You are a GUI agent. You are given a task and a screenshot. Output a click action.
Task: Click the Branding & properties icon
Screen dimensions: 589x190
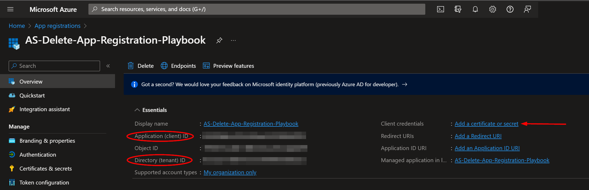pos(12,141)
